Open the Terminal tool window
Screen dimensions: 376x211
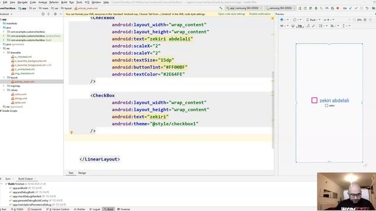coord(123,209)
